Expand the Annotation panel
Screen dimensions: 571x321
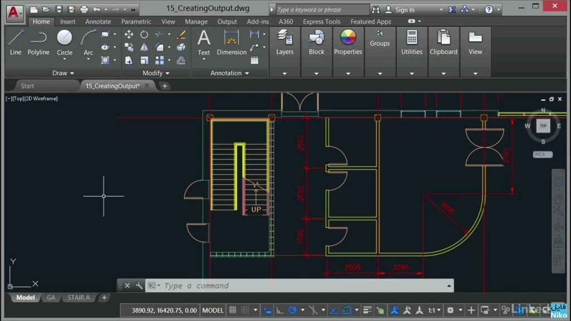229,73
